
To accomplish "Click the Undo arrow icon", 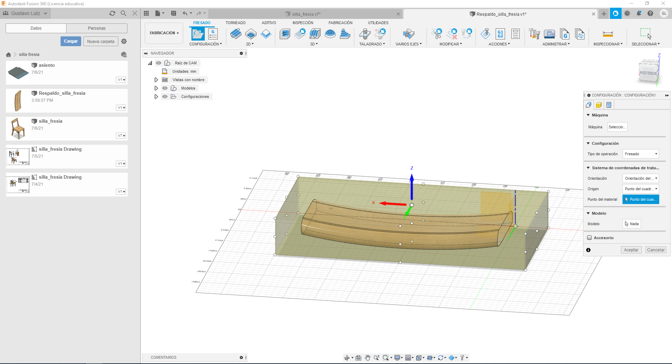I will [185, 13].
